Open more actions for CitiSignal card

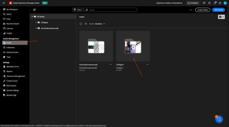[147, 64]
